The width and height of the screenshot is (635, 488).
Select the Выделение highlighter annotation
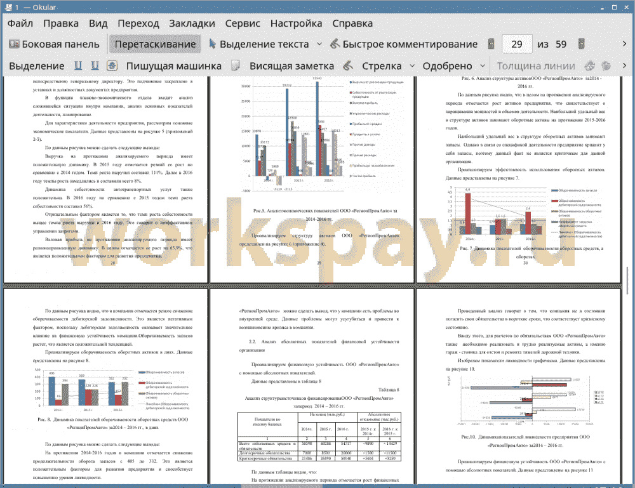(36, 66)
